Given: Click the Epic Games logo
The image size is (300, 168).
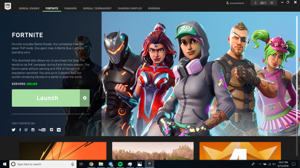Looking at the screenshot, I should (x=8, y=6).
